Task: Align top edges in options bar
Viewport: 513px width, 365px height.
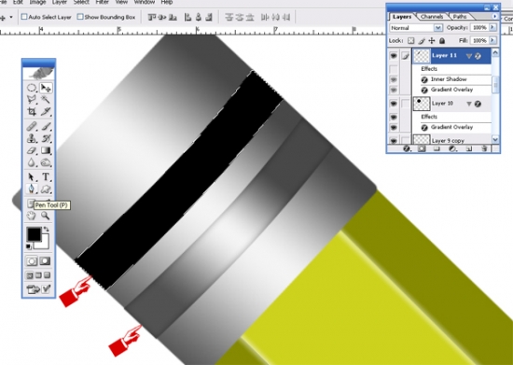Action: point(152,17)
